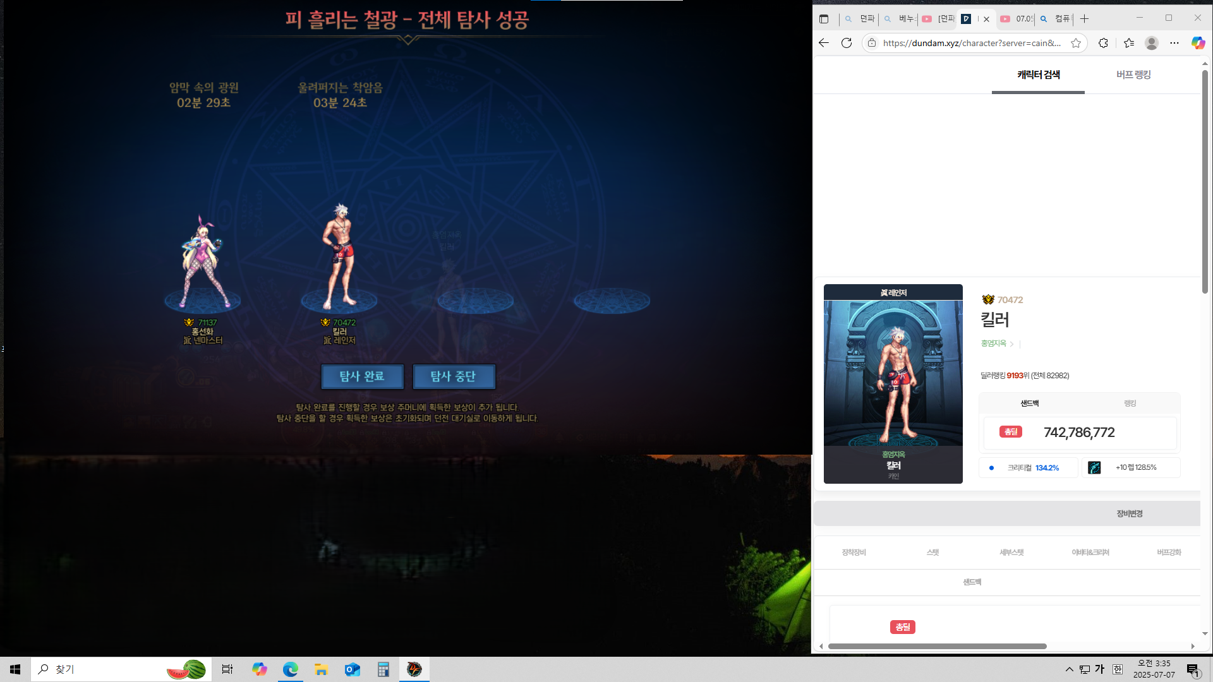The width and height of the screenshot is (1213, 682).
Task: Switch to the 버프 랭킹 tab
Action: 1133,75
